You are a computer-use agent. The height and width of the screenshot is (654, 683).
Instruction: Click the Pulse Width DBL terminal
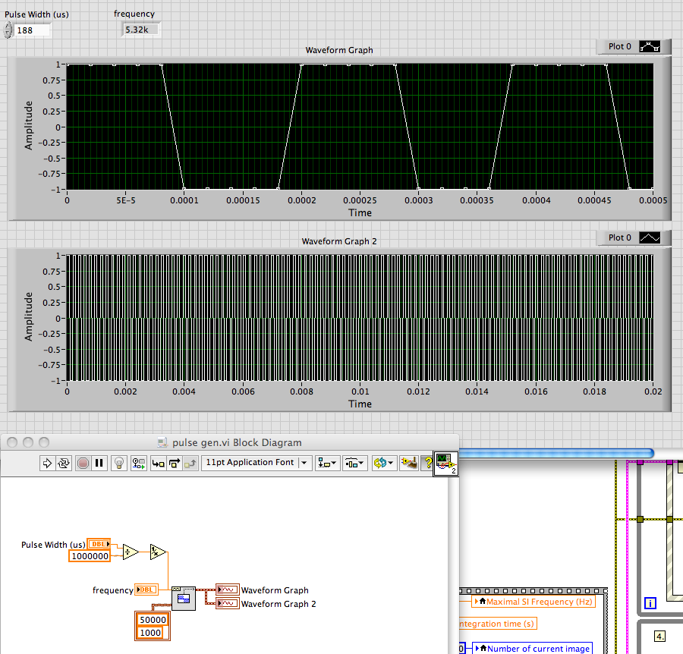[x=99, y=544]
